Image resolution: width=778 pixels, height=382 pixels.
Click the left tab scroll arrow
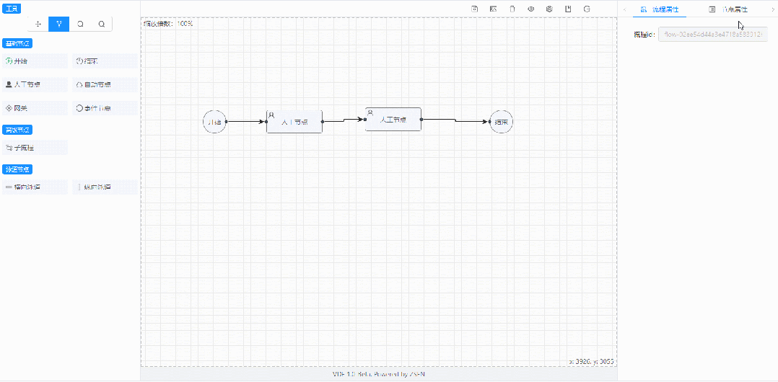(624, 9)
